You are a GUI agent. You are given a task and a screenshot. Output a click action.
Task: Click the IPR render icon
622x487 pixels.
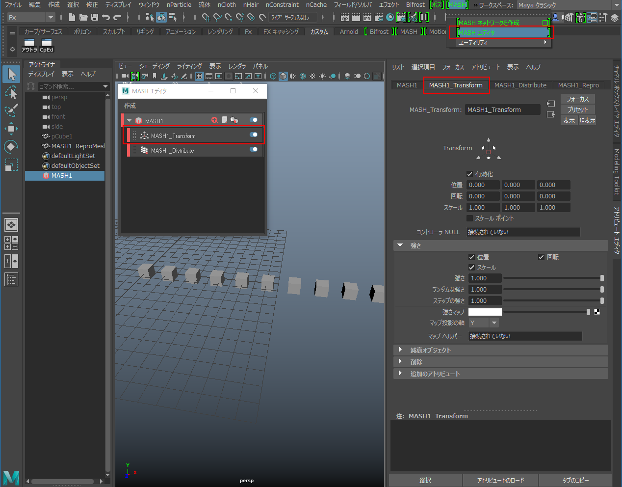tap(367, 17)
